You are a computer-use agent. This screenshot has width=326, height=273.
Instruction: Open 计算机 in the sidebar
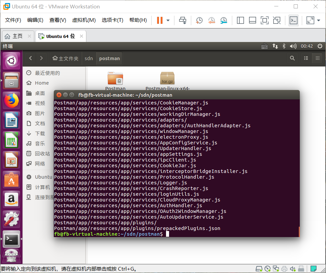tap(38, 187)
